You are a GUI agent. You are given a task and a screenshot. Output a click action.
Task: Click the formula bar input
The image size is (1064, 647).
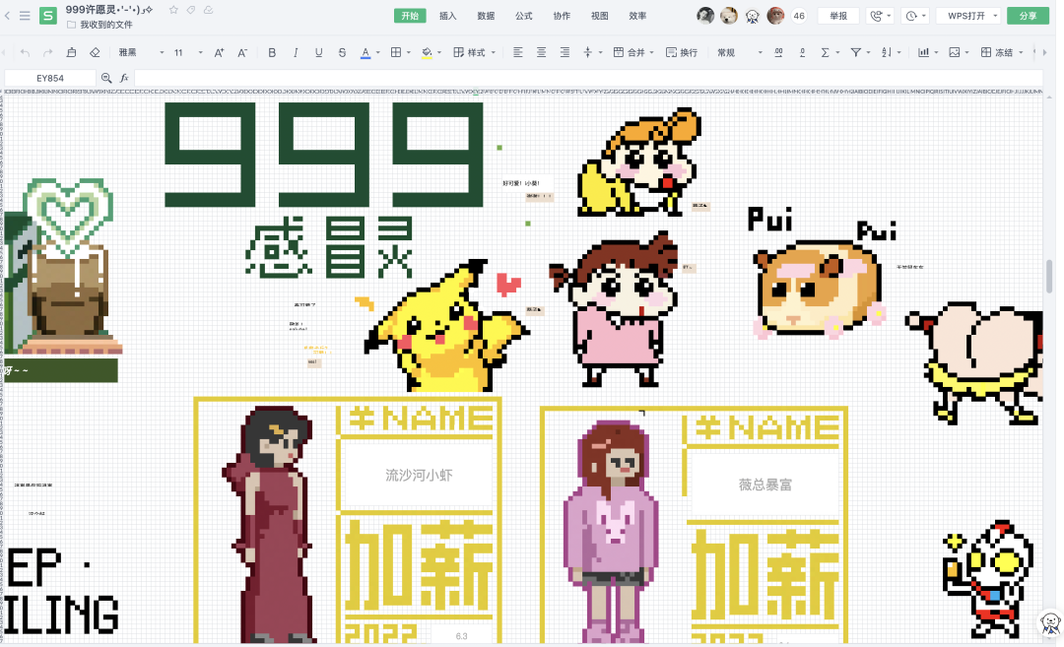pos(587,78)
